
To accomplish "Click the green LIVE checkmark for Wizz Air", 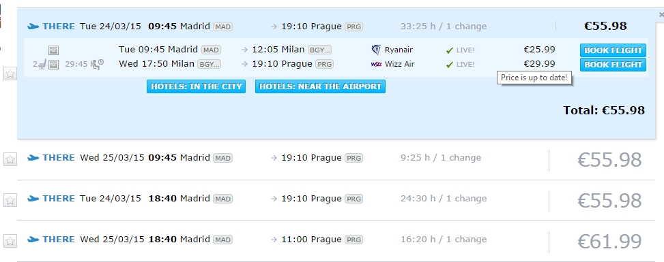I will 450,65.
